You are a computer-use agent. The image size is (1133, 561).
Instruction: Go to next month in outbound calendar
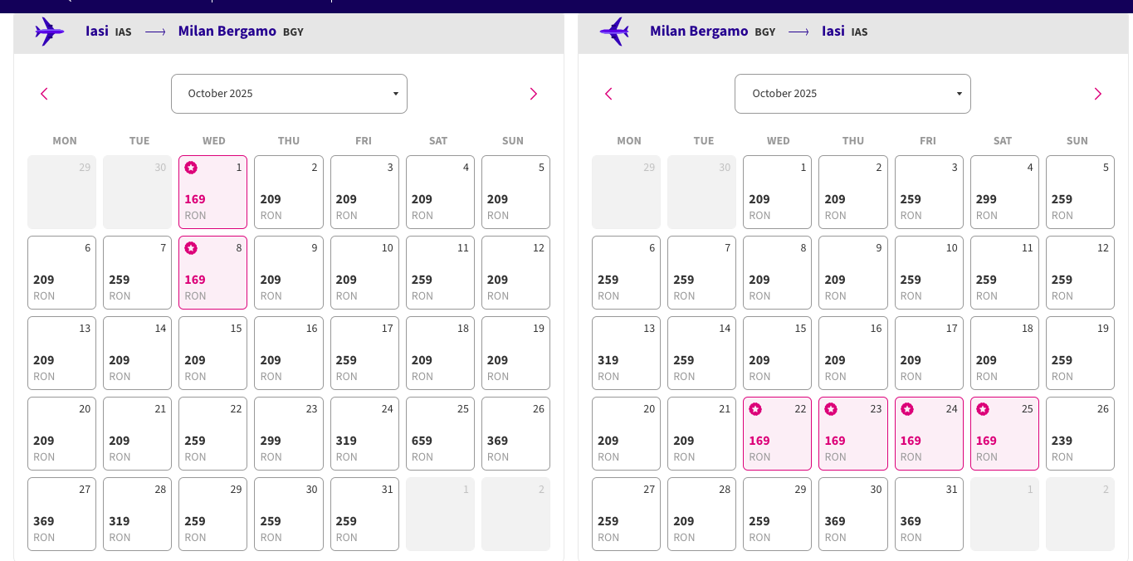coord(534,94)
